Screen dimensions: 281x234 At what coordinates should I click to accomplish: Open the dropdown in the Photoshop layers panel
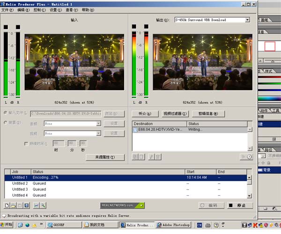[263, 156]
